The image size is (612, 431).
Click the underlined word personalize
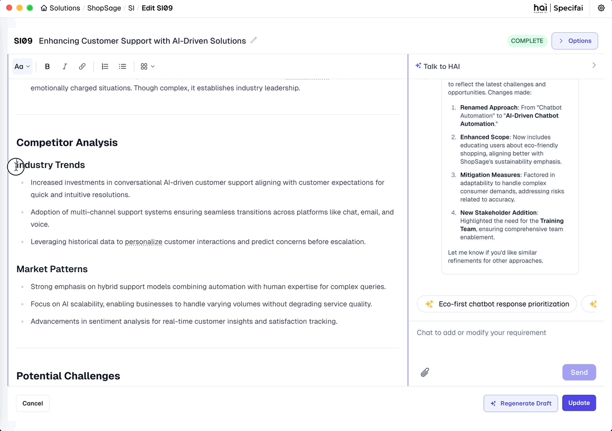144,242
